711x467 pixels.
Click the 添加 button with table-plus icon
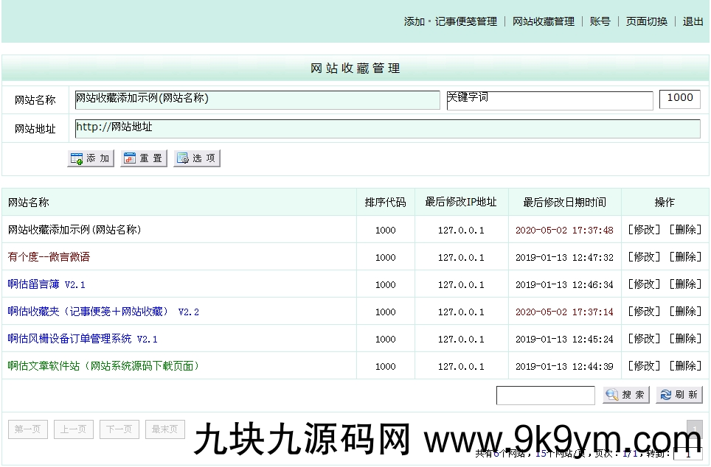tap(91, 158)
